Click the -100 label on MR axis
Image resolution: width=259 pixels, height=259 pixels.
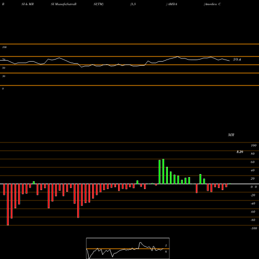coord(254,228)
